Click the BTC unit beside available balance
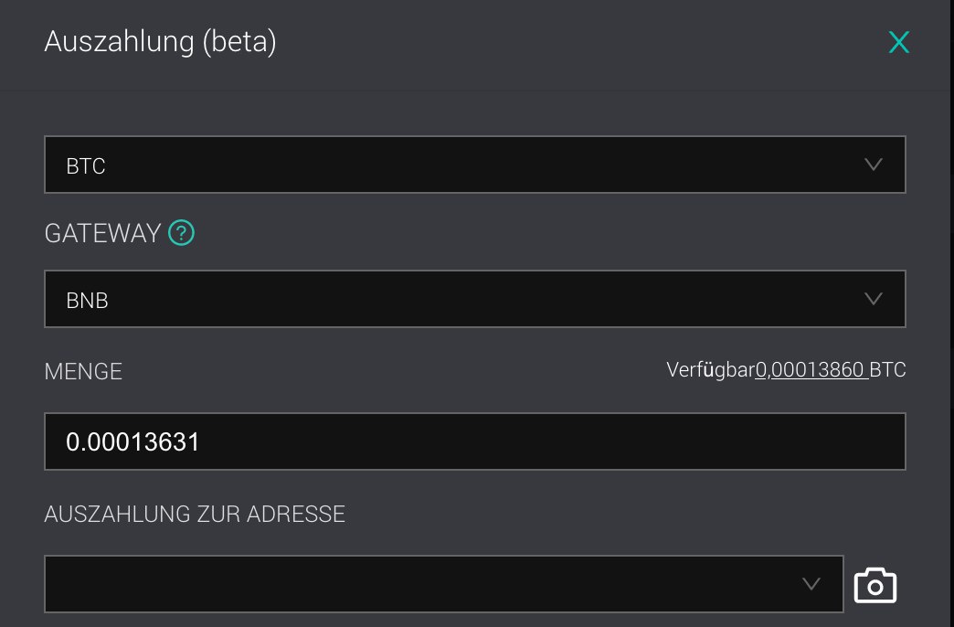This screenshot has height=627, width=954. (x=887, y=369)
